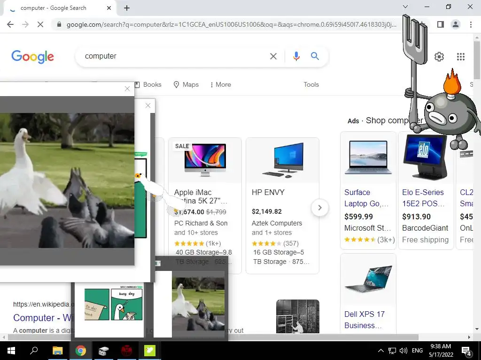Image resolution: width=481 pixels, height=360 pixels.
Task: Click the red spider taskbar icon
Action: tap(127, 351)
